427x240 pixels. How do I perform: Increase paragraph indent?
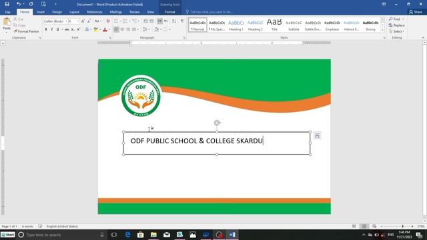point(151,21)
